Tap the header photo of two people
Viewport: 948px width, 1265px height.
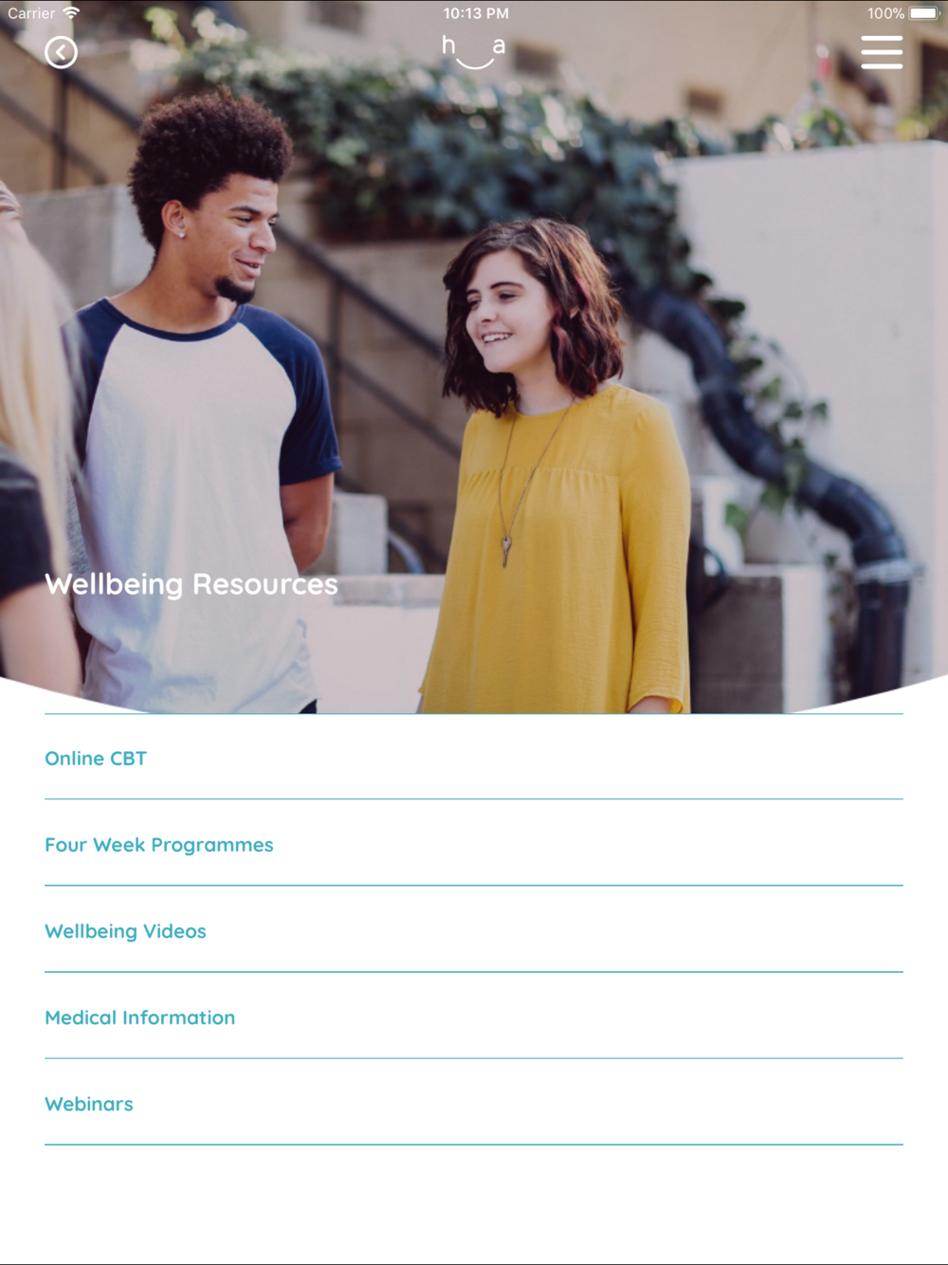(474, 357)
